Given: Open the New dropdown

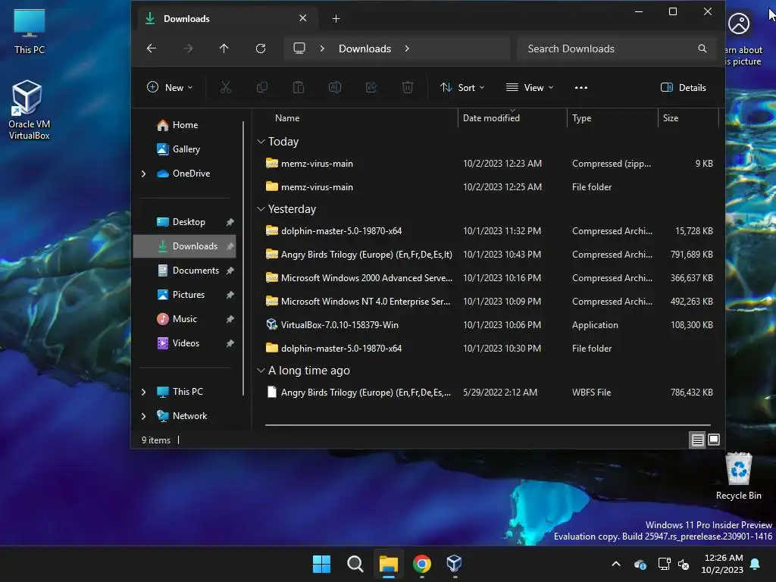Looking at the screenshot, I should click(170, 88).
